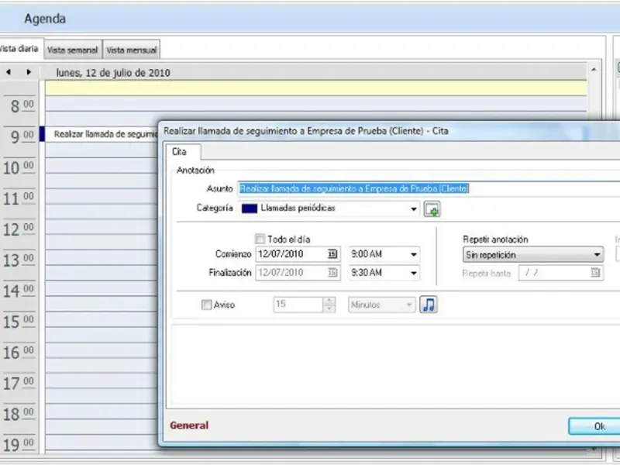Increase the Aviso value of 15
The image size is (620, 465).
pos(329,301)
